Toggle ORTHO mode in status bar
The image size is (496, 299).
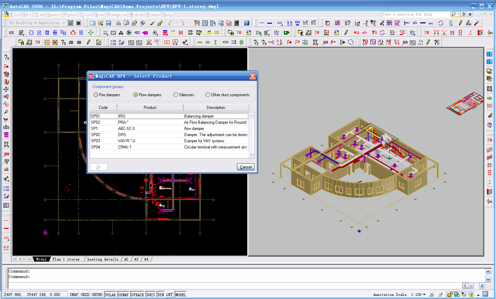pyautogui.click(x=97, y=295)
